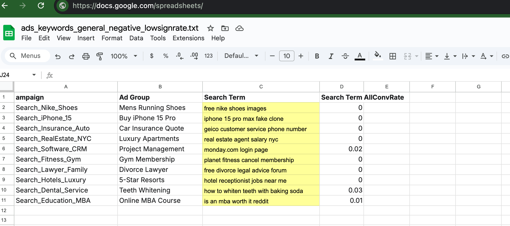Decrease decimal places
Image resolution: width=510 pixels, height=226 pixels.
(180, 56)
